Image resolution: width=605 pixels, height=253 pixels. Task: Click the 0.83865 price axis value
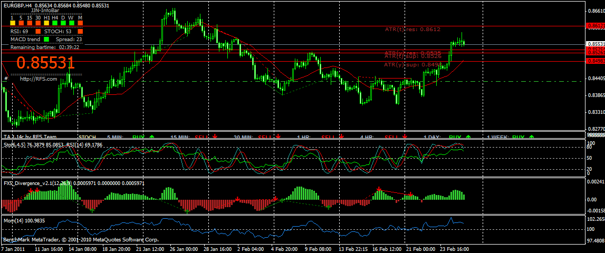[x=596, y=95]
